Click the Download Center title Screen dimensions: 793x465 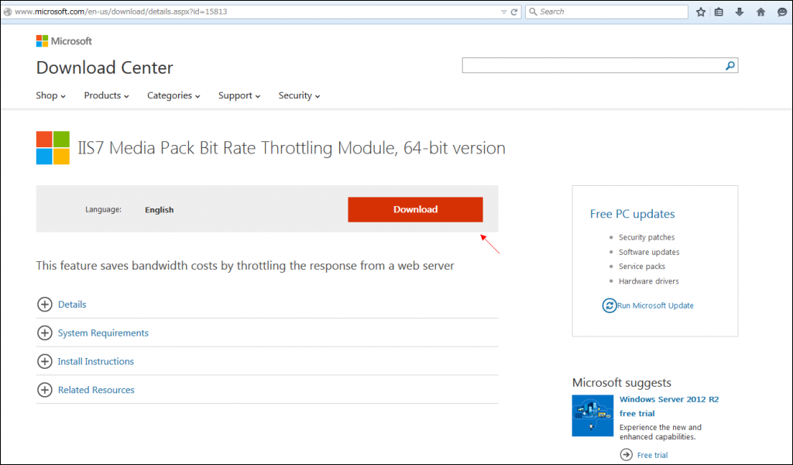tap(105, 67)
